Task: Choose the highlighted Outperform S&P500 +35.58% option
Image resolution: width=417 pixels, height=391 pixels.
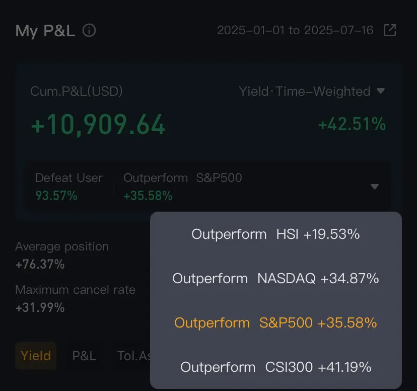Action: click(x=275, y=322)
